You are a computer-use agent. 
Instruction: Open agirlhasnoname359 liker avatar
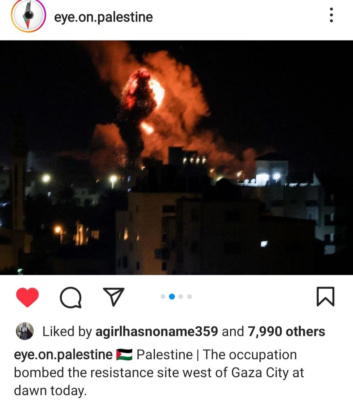coord(25,331)
